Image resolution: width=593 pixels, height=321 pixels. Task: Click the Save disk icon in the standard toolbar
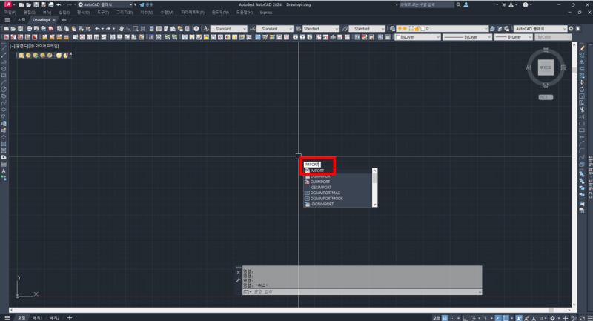21,29
